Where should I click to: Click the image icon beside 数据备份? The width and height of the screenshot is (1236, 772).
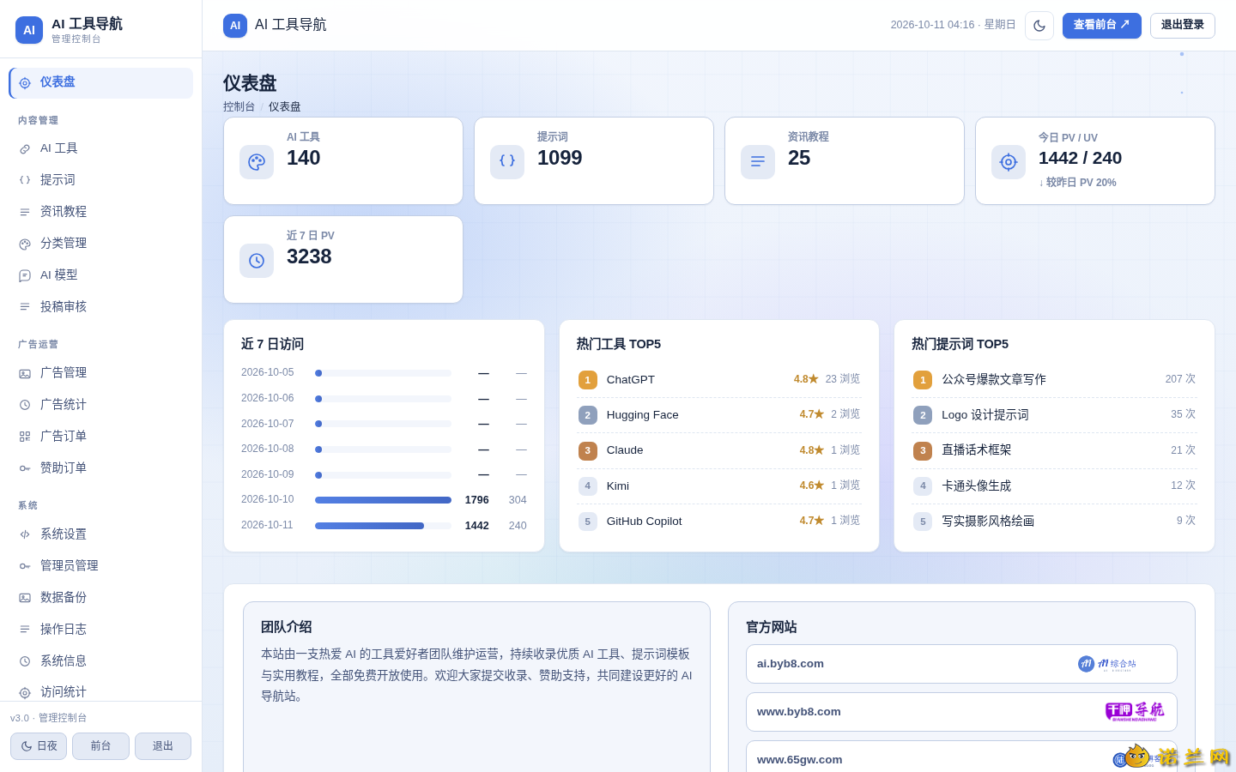[25, 598]
